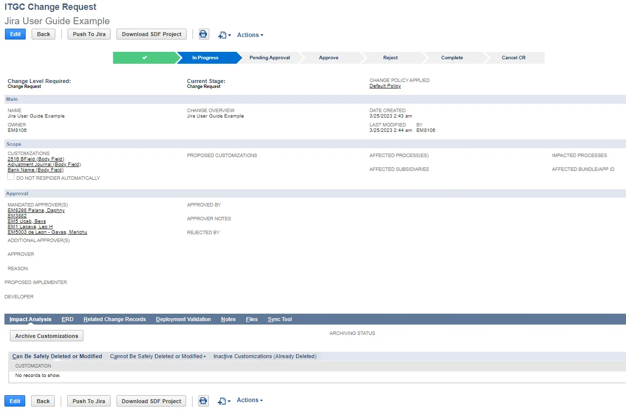
Task: Open Bank Name (Body Field) link
Action: (x=36, y=170)
